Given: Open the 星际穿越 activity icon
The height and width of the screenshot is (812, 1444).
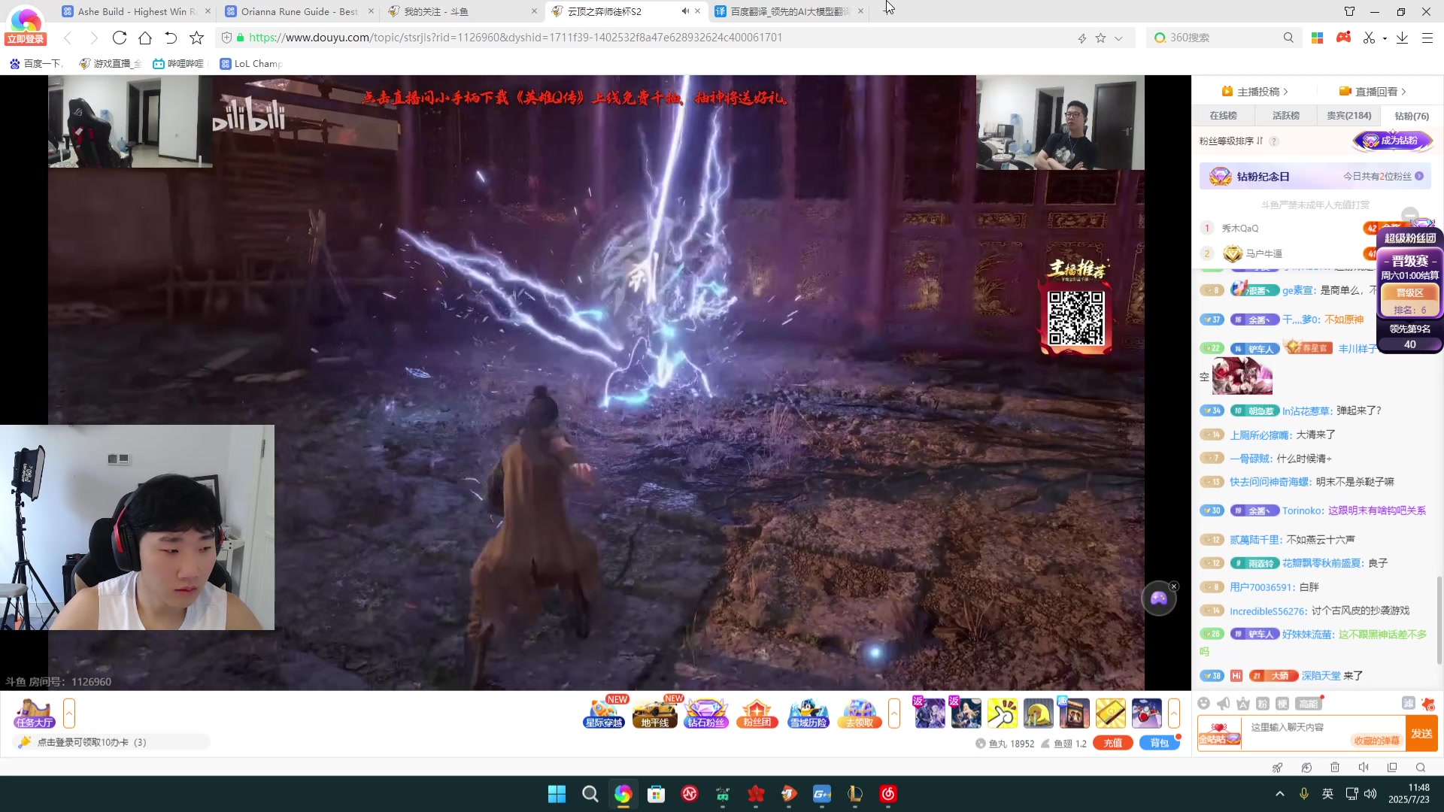Looking at the screenshot, I should click(604, 713).
